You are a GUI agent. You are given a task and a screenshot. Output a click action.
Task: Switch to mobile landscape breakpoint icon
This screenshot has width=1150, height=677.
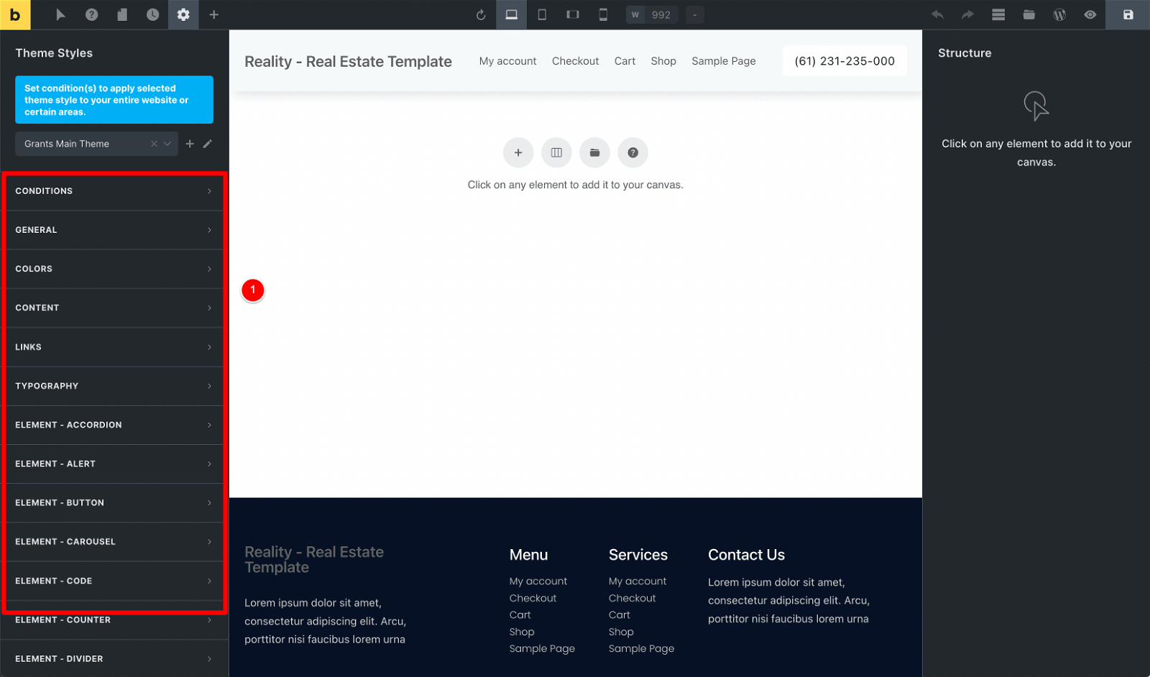coord(573,14)
